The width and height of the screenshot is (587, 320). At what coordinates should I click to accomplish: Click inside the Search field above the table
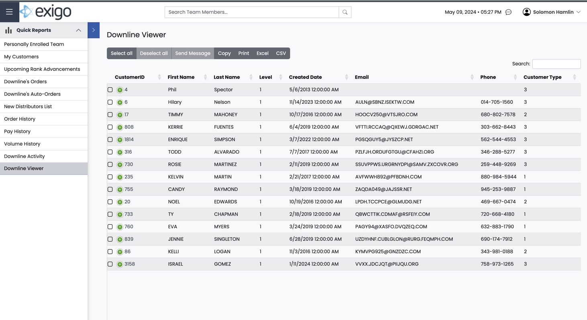click(556, 64)
